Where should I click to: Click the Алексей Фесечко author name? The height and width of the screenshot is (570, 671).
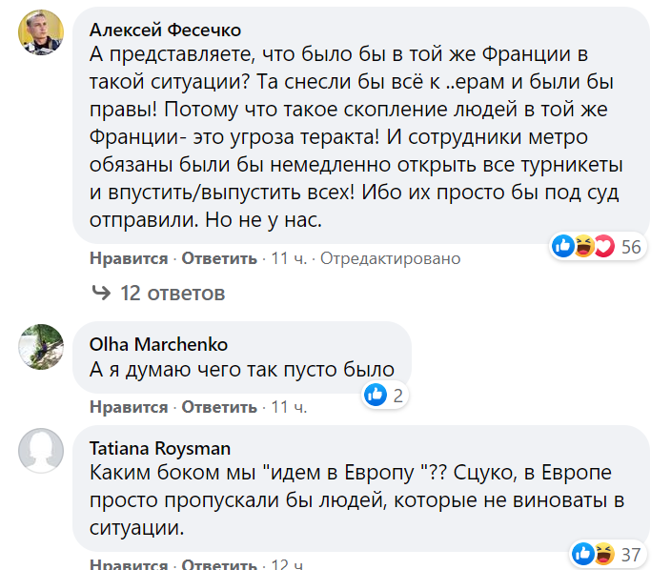pos(165,29)
